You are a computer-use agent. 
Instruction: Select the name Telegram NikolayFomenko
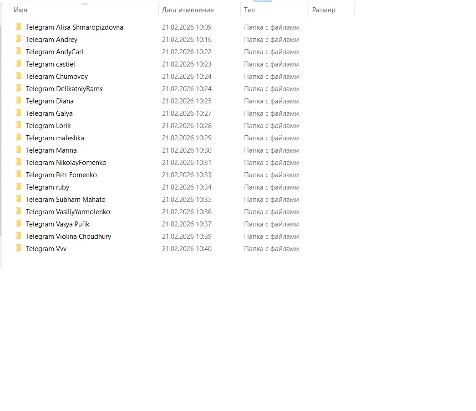pos(66,163)
